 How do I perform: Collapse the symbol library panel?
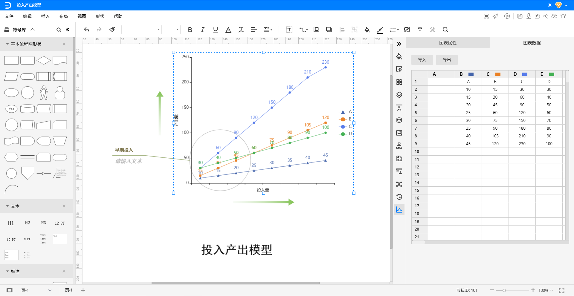[68, 30]
